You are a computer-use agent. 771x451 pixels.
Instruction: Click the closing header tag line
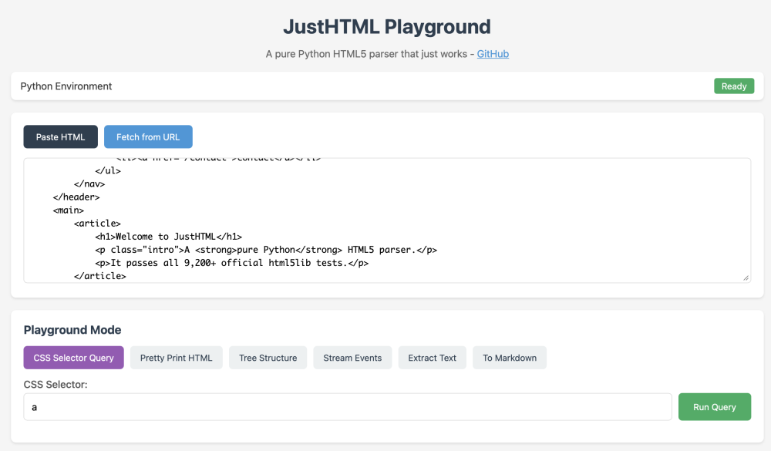click(76, 197)
